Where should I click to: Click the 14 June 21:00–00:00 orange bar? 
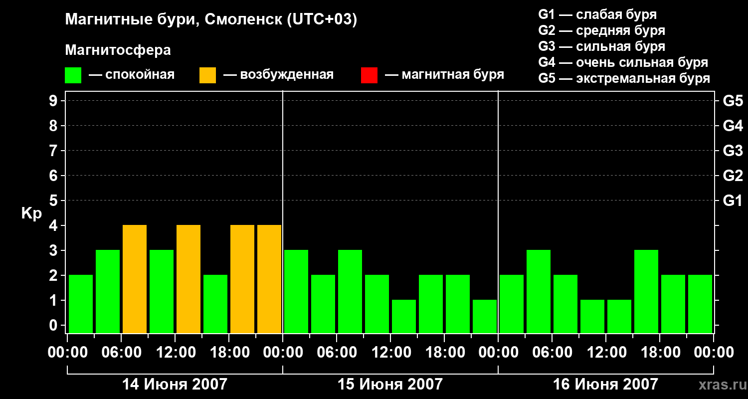269,279
